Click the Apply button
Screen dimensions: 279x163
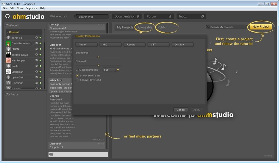[x=197, y=110]
